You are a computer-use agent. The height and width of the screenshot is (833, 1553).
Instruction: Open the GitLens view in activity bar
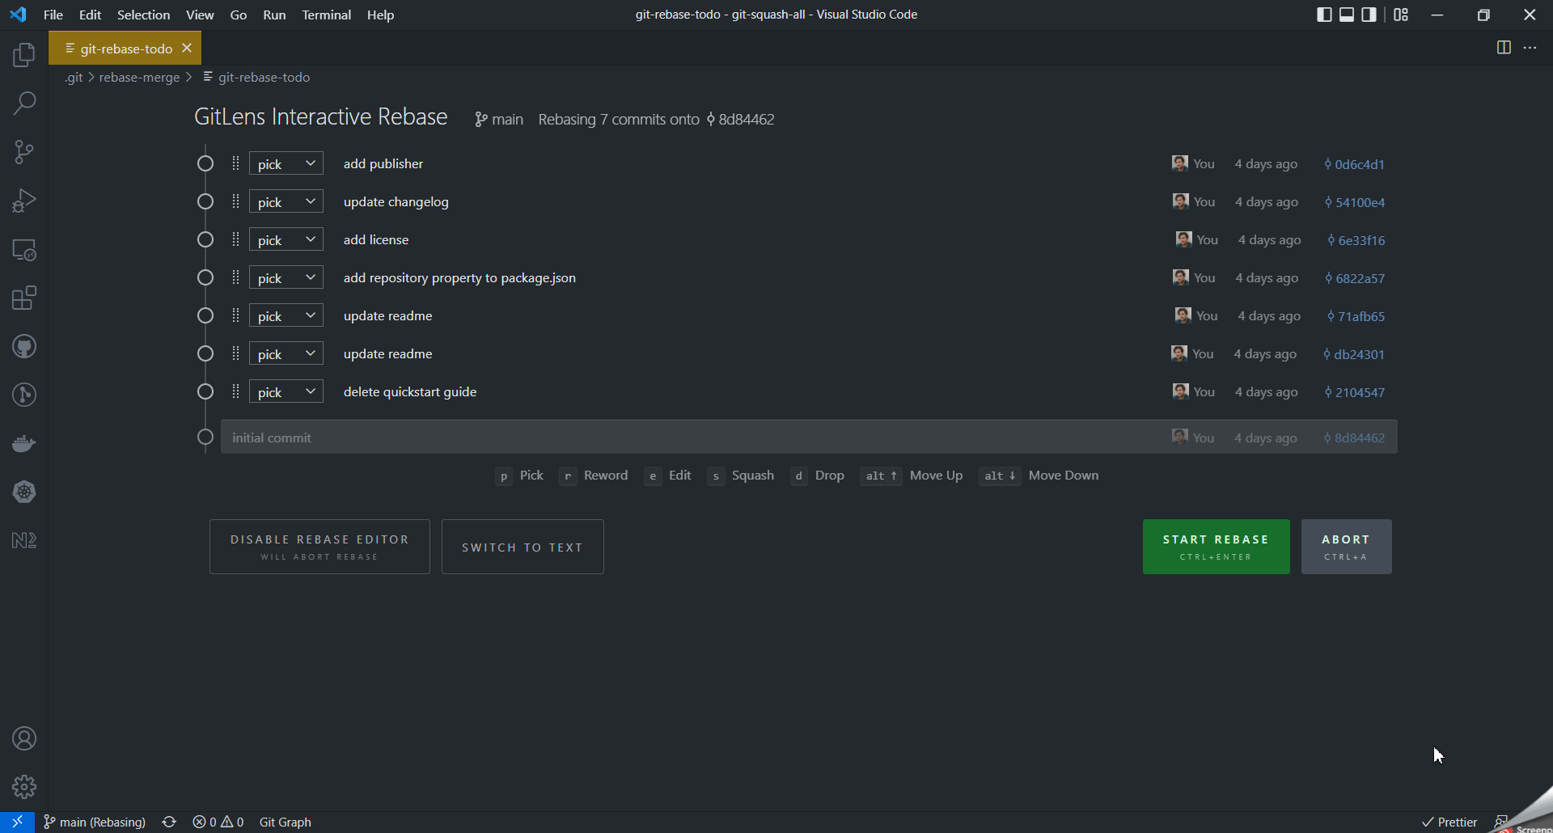[24, 395]
